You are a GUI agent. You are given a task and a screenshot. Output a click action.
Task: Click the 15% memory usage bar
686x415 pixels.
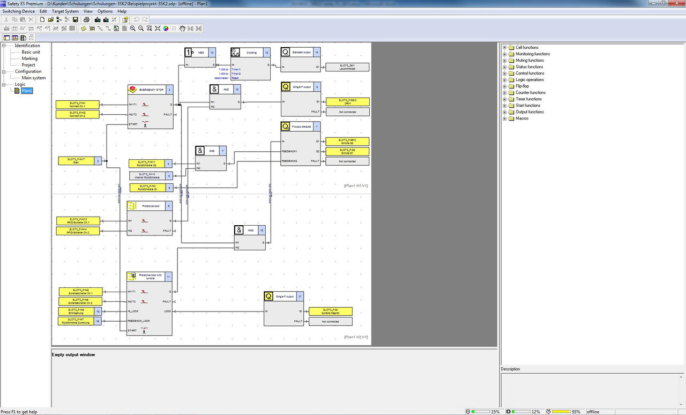point(480,412)
